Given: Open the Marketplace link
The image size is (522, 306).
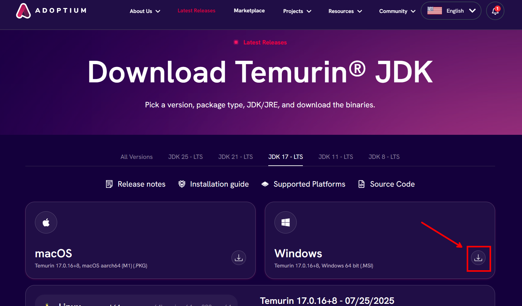Looking at the screenshot, I should tap(249, 10).
